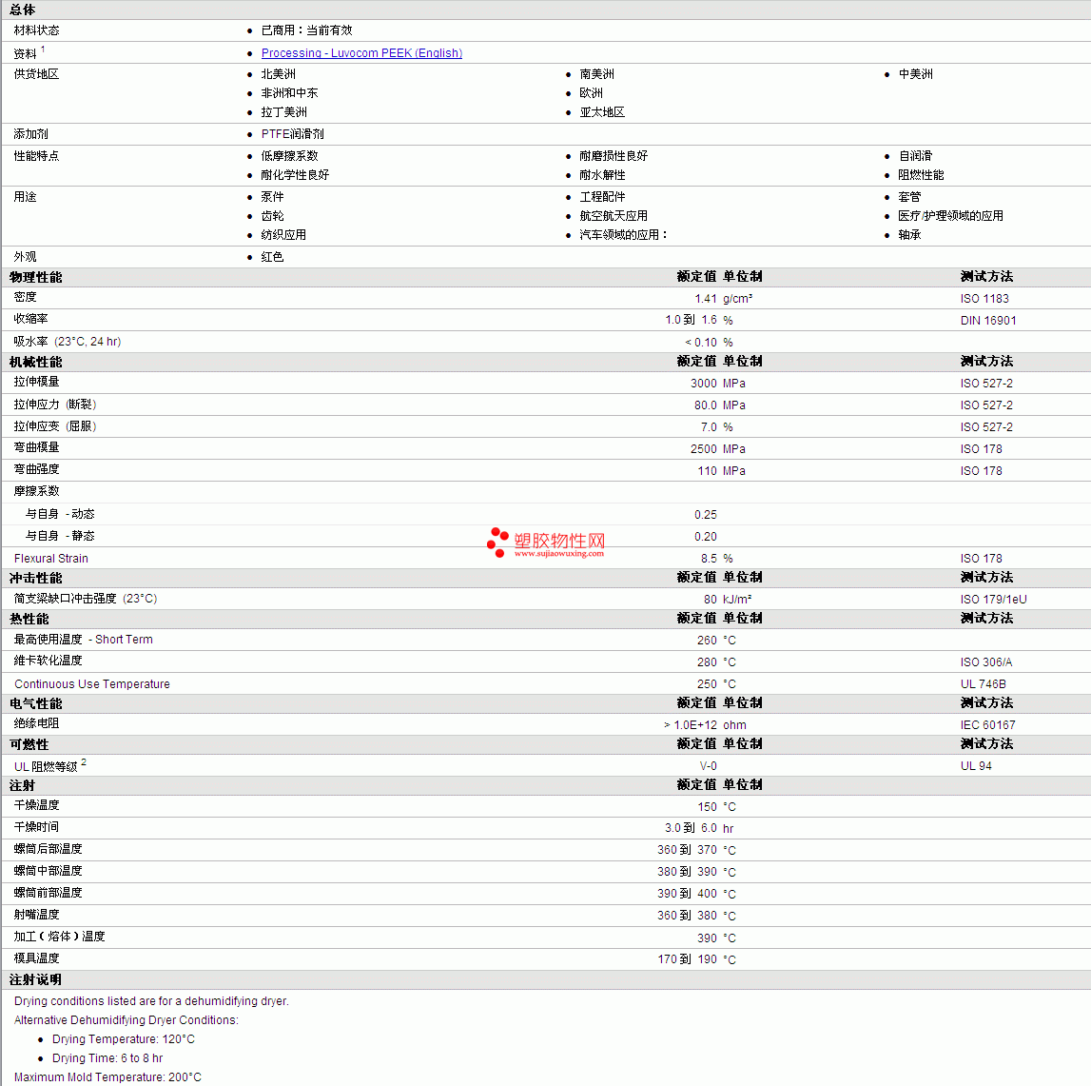Click the 南美洲 supply region entry
This screenshot has height=1086, width=1091.
tap(597, 74)
